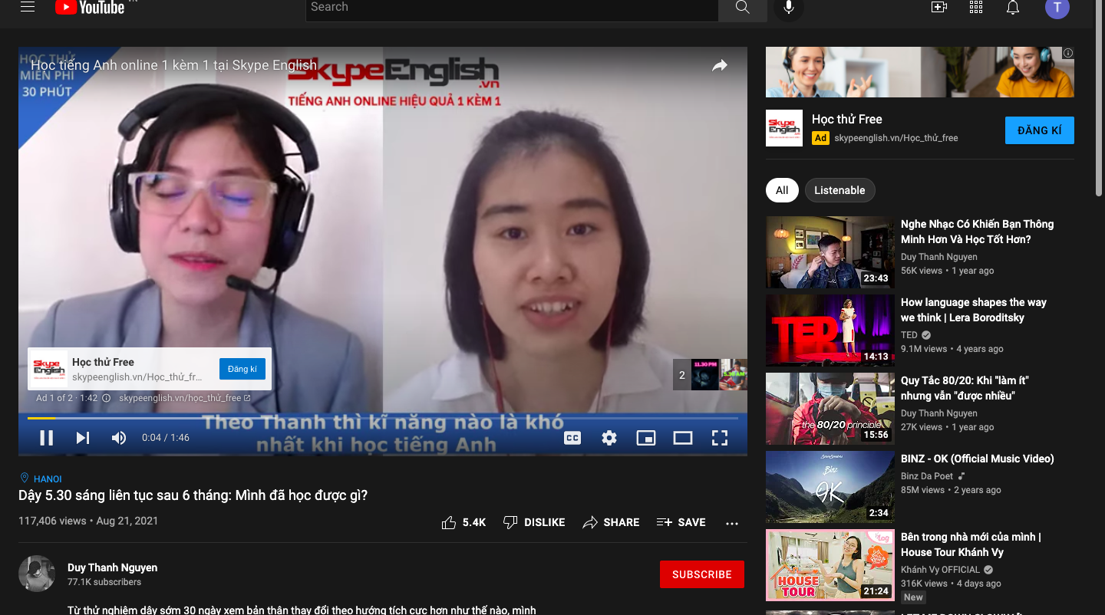This screenshot has width=1105, height=615.
Task: Open more actions ellipsis menu
Action: [732, 523]
